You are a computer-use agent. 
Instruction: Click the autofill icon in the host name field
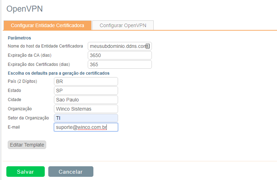pos(148,46)
